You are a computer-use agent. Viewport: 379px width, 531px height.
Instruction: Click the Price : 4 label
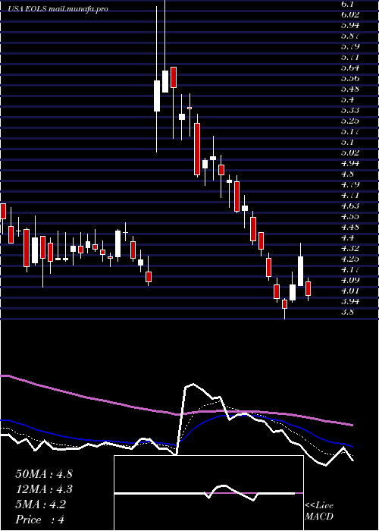coord(39,520)
